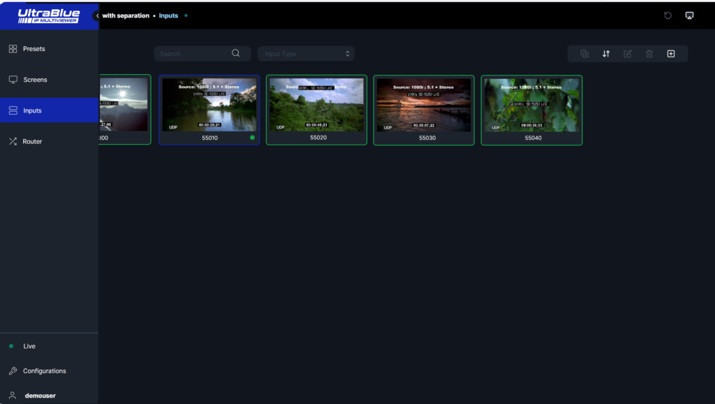
Task: Open the Presets section
Action: pyautogui.click(x=49, y=49)
